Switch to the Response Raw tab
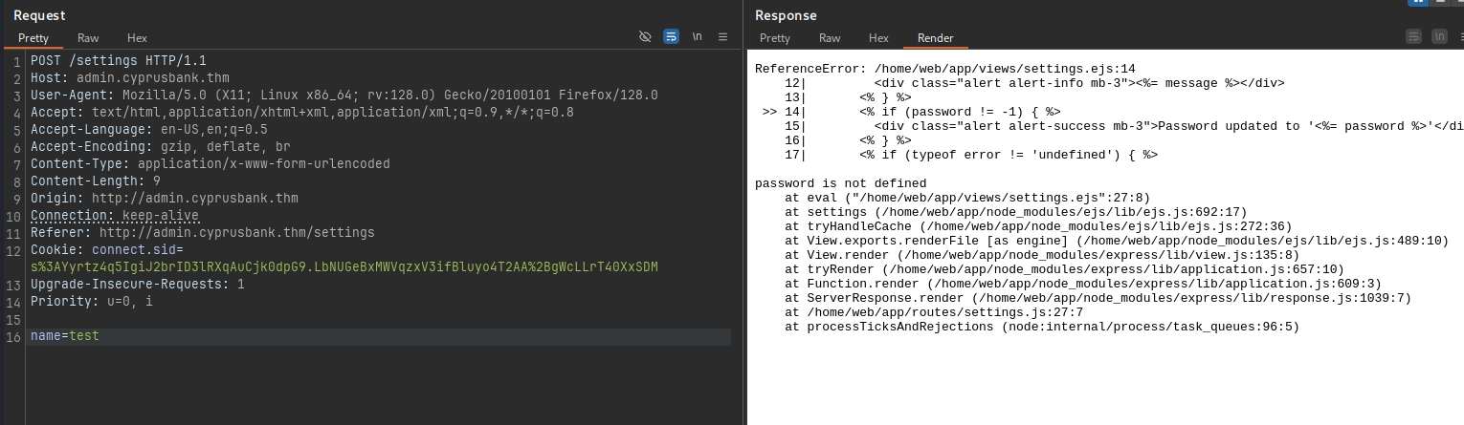Screen dimensions: 1464x425 tap(830, 38)
